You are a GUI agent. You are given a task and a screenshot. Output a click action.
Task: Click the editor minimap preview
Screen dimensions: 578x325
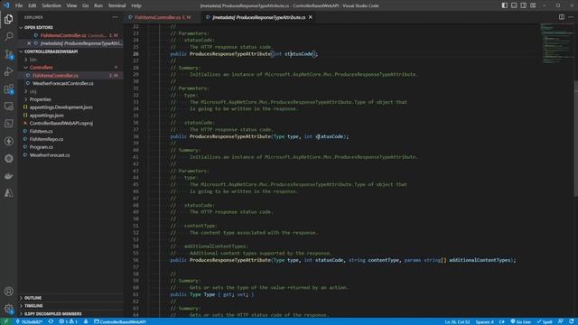coord(557,44)
